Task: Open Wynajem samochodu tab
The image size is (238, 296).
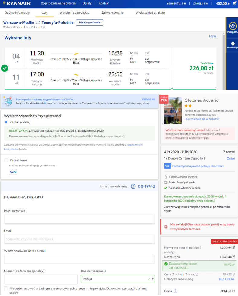Action: 74,13
